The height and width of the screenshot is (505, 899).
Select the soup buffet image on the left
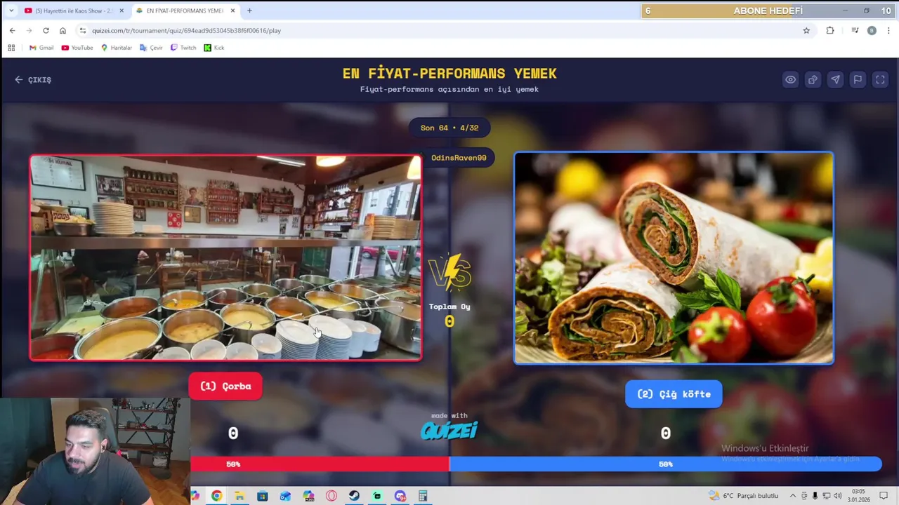point(225,258)
